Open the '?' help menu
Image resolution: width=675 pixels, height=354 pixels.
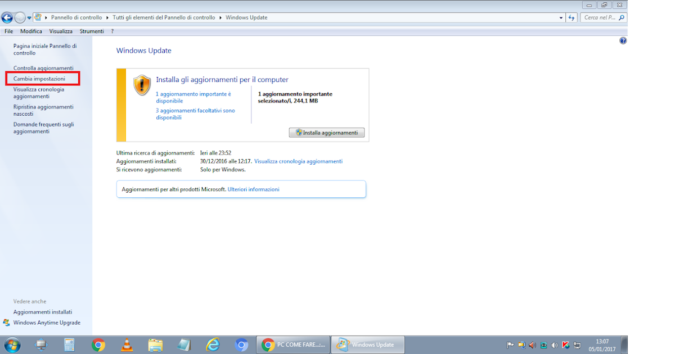coord(112,31)
